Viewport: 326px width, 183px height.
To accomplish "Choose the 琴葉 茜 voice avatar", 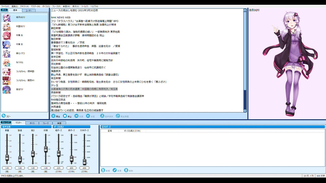I will (6, 36).
